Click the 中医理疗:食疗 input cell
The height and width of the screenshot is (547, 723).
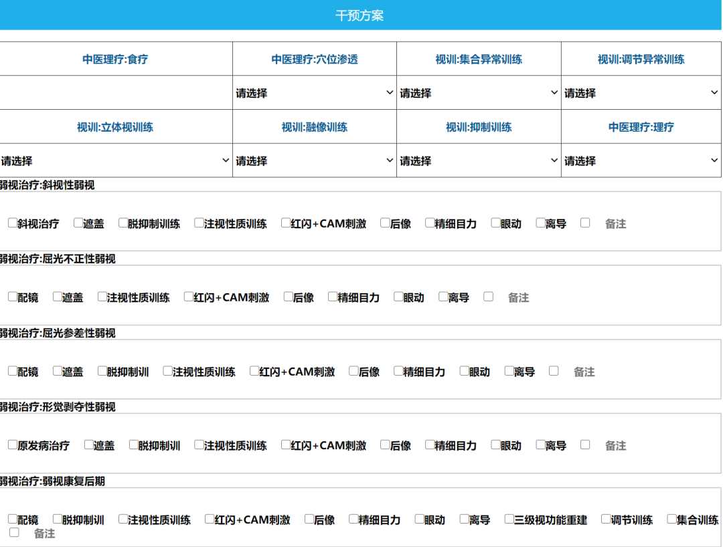pyautogui.click(x=116, y=92)
